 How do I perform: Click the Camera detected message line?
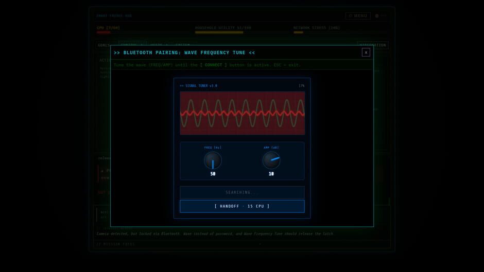click(215, 234)
